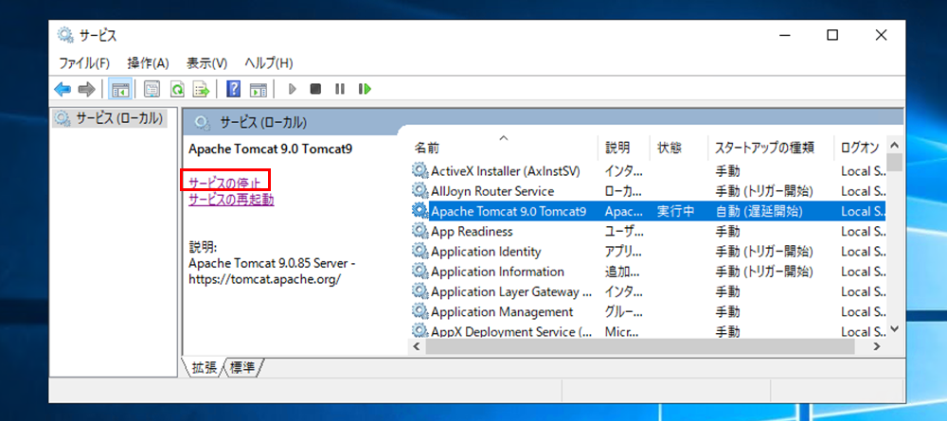Toggle the show/hide console tree icon

click(x=120, y=90)
